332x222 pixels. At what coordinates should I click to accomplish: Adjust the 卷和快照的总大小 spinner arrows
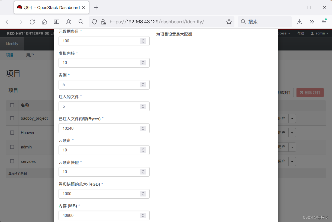coord(143,194)
